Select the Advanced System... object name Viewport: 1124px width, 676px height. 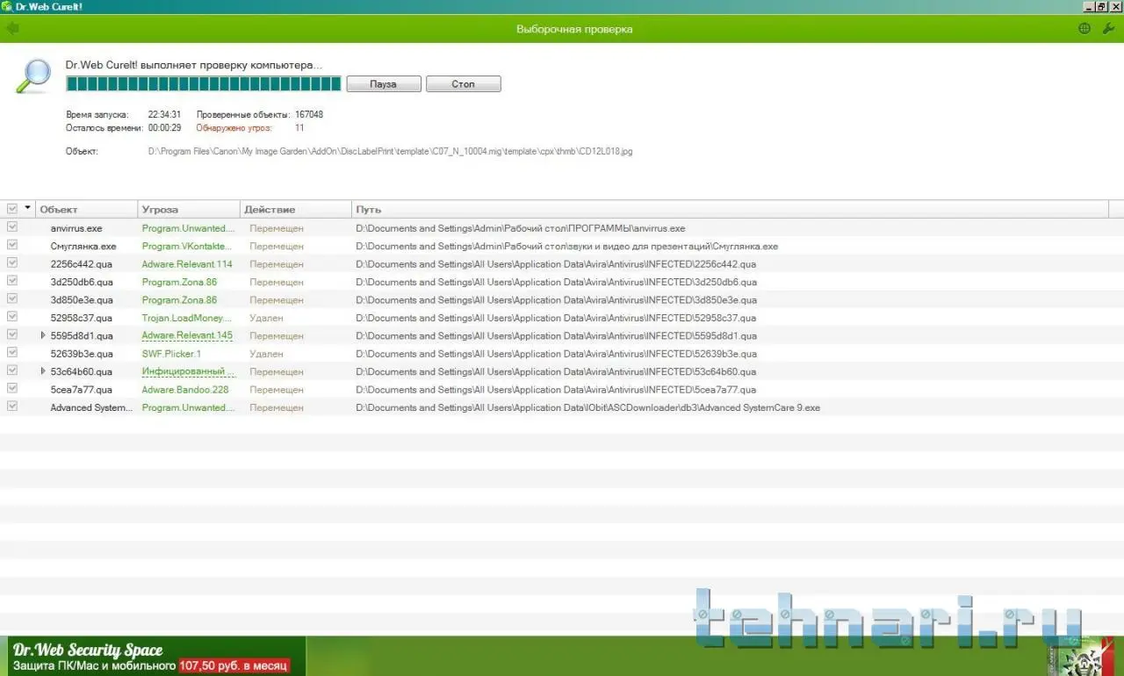click(92, 407)
